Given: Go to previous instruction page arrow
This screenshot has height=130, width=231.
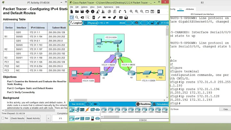Looking at the screenshot, I should tap(48, 118).
